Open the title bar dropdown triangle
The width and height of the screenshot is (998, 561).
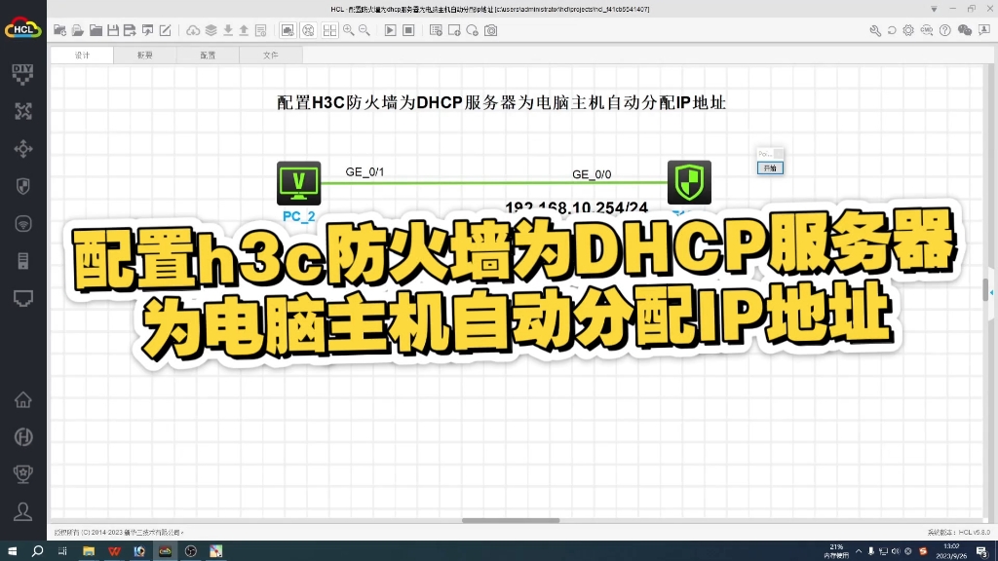[934, 9]
